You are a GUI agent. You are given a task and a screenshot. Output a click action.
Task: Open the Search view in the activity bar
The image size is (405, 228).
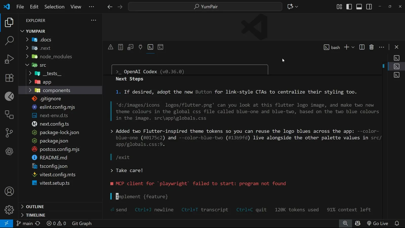pos(9,41)
